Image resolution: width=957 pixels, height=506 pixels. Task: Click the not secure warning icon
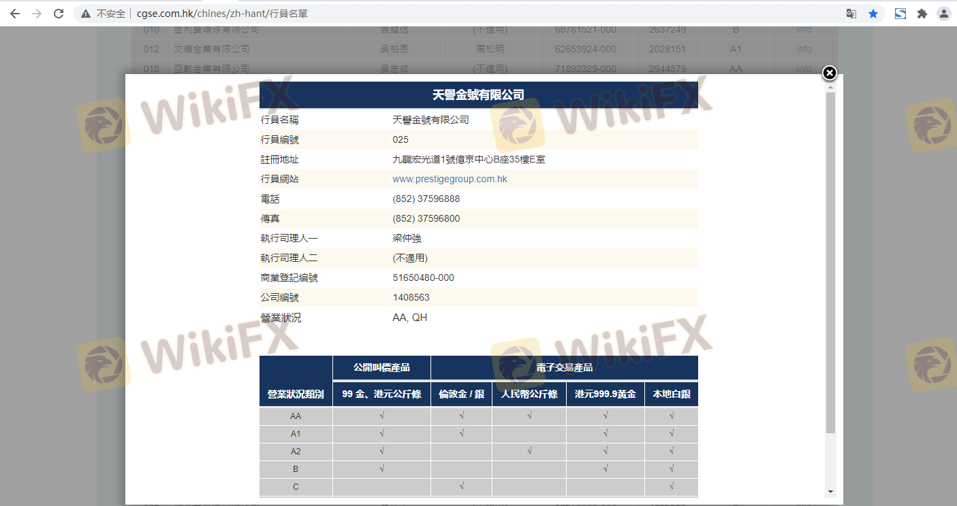coord(86,14)
